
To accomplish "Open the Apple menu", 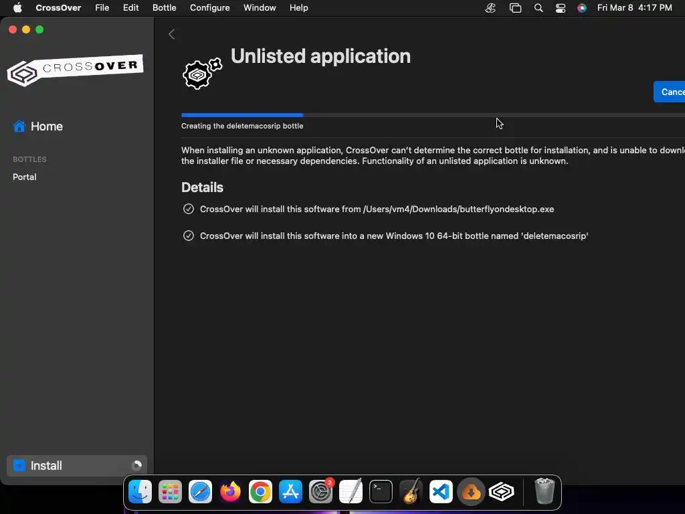I will point(17,8).
